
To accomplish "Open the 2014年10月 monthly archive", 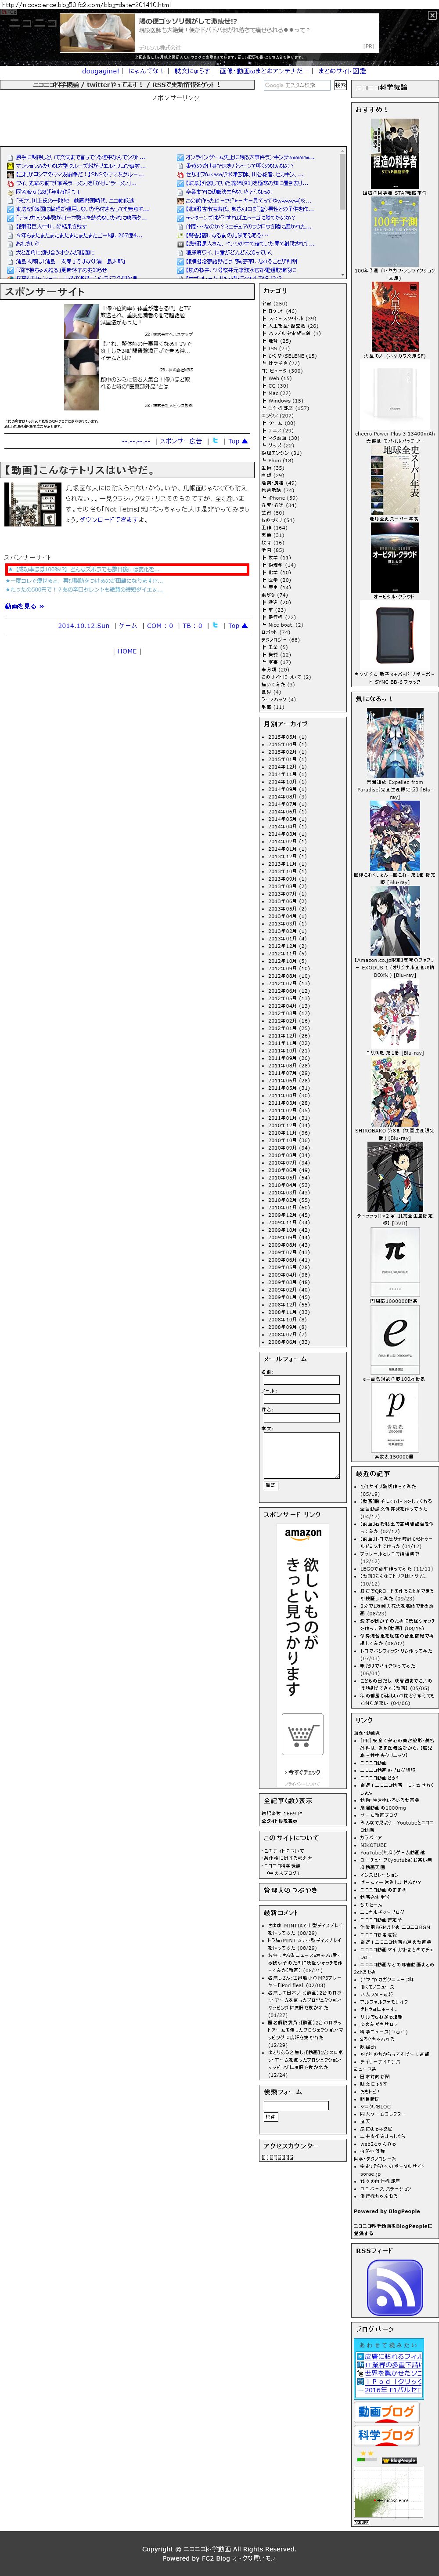I will [x=287, y=782].
